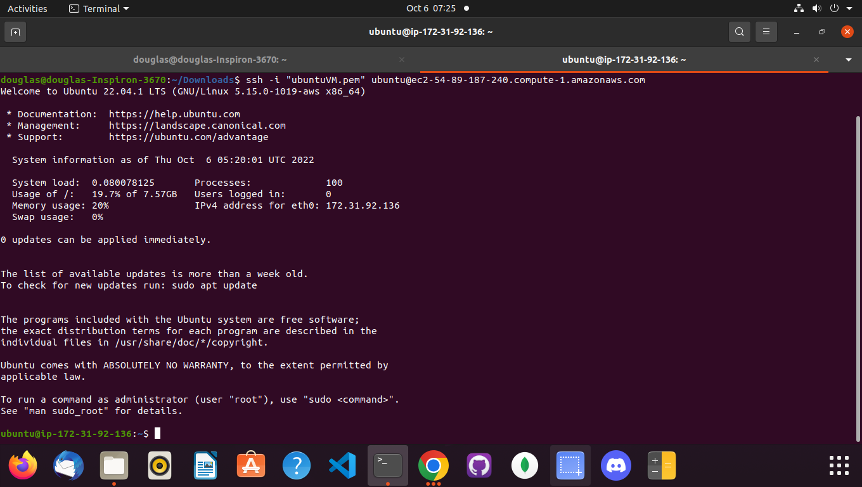
Task: Launch MongoDB Compass from the dock
Action: tap(525, 465)
